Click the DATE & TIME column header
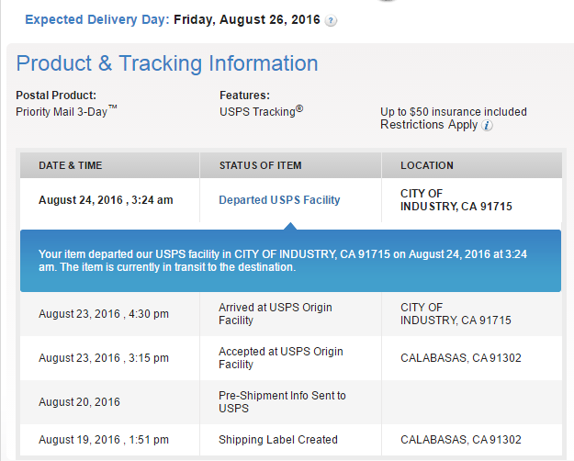The image size is (574, 461). point(71,165)
